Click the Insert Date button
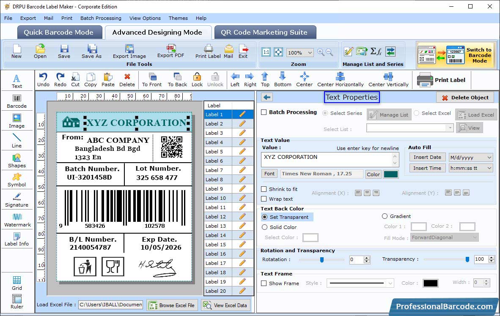 (427, 157)
